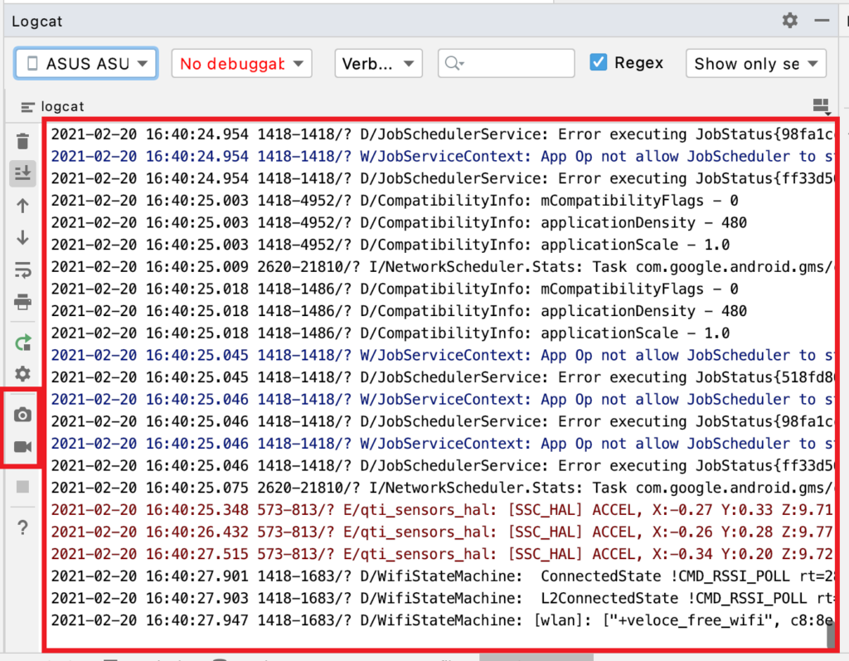Click the magnifier search history icon
This screenshot has height=661, width=849.
click(454, 63)
